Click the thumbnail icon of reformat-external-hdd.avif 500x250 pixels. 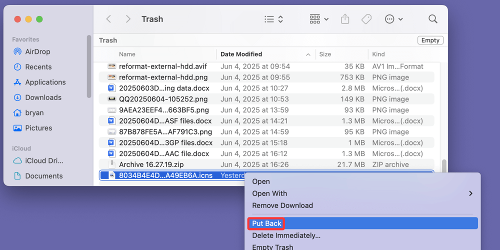pos(111,66)
